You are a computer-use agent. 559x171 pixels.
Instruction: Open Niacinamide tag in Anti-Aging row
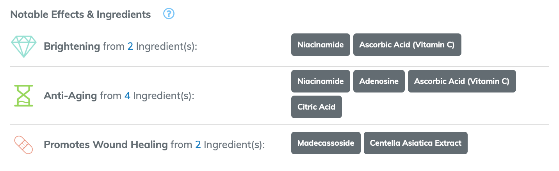click(320, 81)
